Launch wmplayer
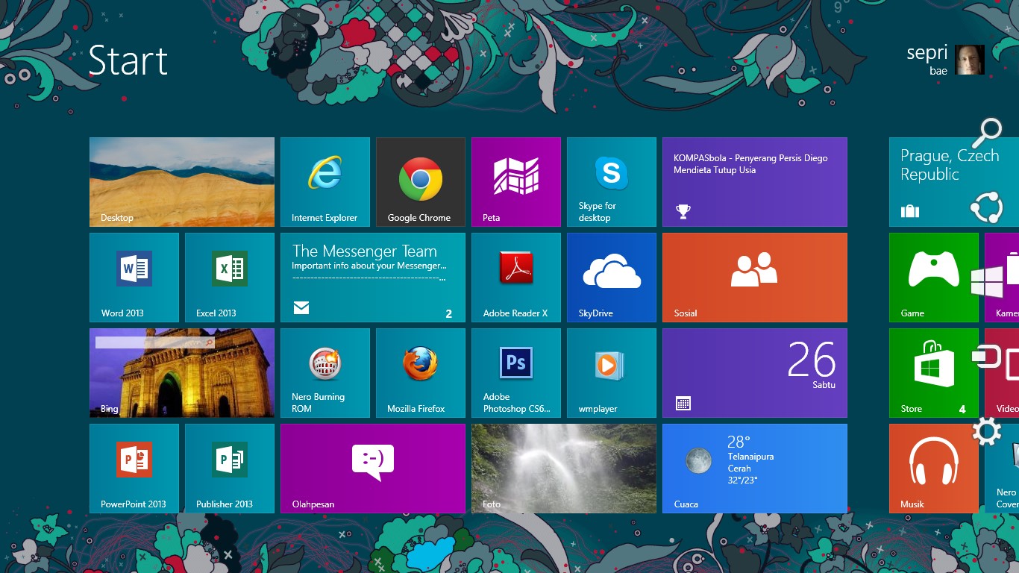This screenshot has height=573, width=1019. click(611, 372)
